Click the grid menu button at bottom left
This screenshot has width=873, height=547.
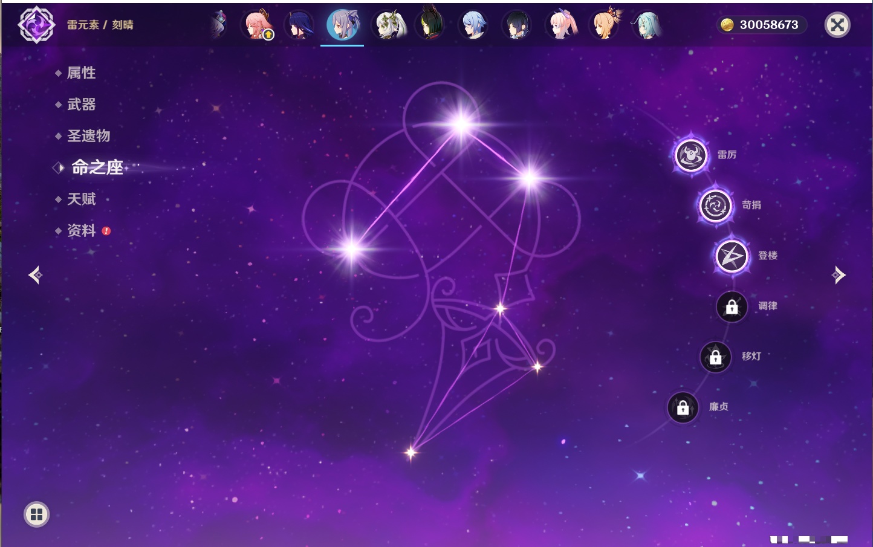pyautogui.click(x=36, y=514)
